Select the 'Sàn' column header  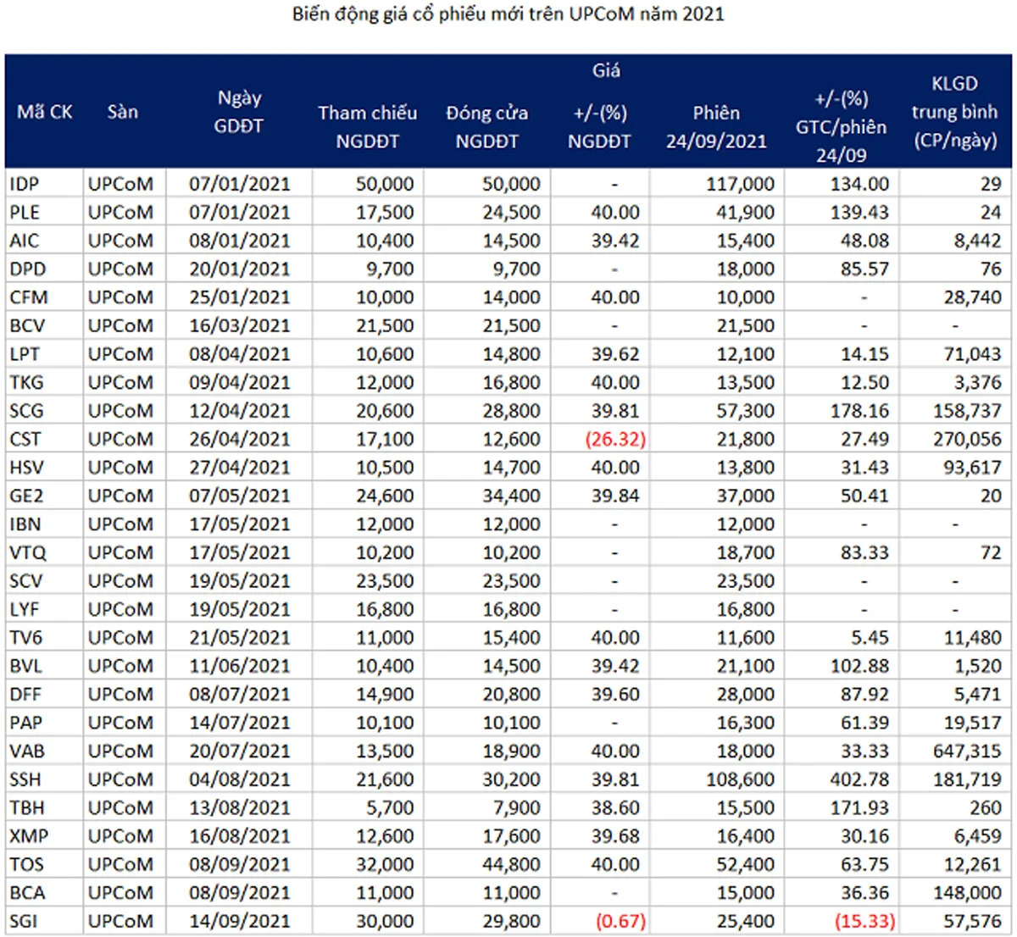click(x=123, y=112)
